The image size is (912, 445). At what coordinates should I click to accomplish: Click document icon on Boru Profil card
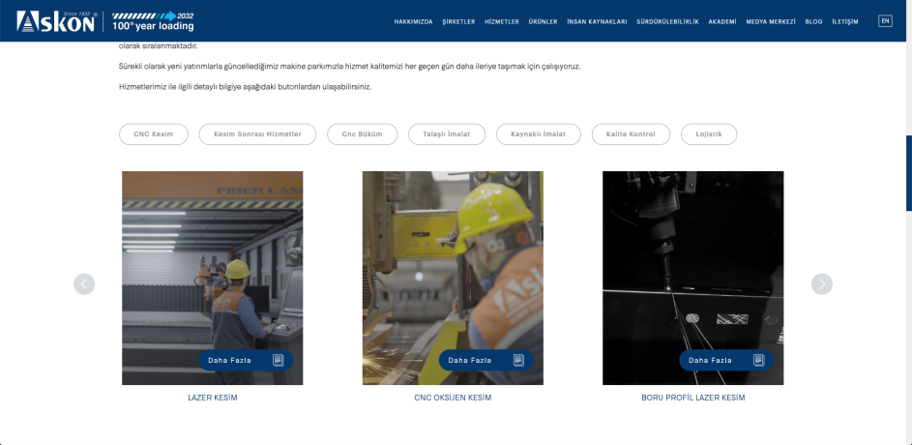tap(758, 360)
